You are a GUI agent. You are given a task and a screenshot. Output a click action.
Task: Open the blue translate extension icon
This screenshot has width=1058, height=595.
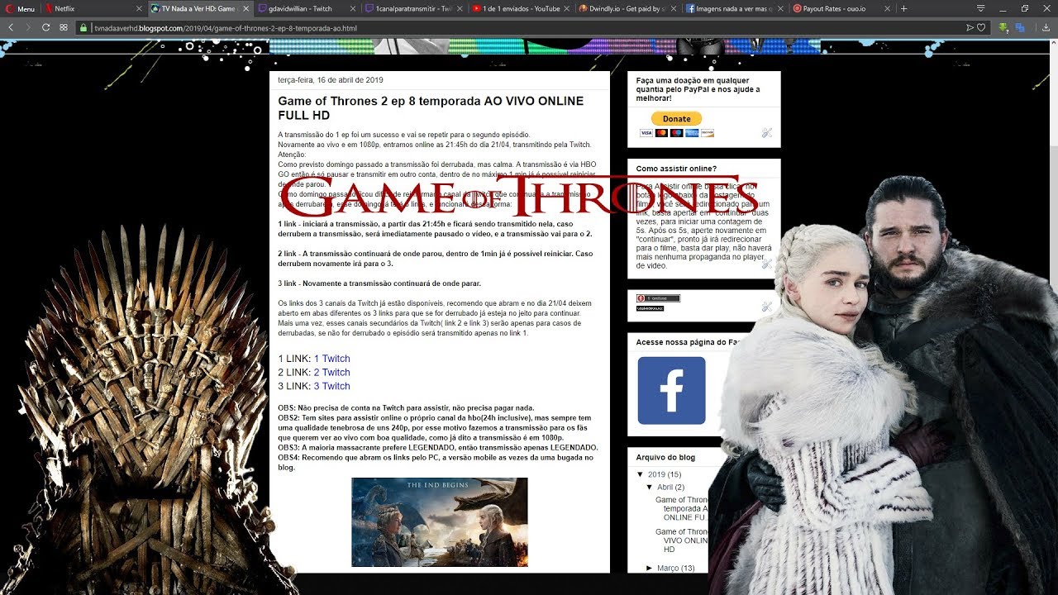1020,27
